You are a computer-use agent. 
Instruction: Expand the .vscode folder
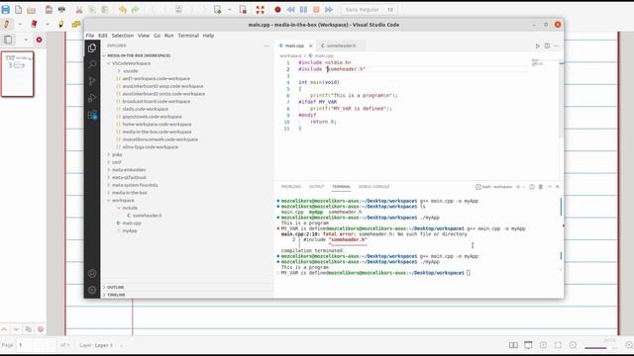(x=130, y=71)
